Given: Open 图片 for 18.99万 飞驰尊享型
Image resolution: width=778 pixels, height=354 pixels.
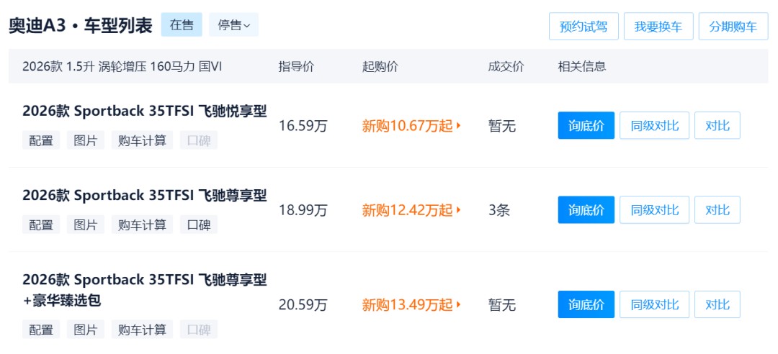Looking at the screenshot, I should [86, 224].
